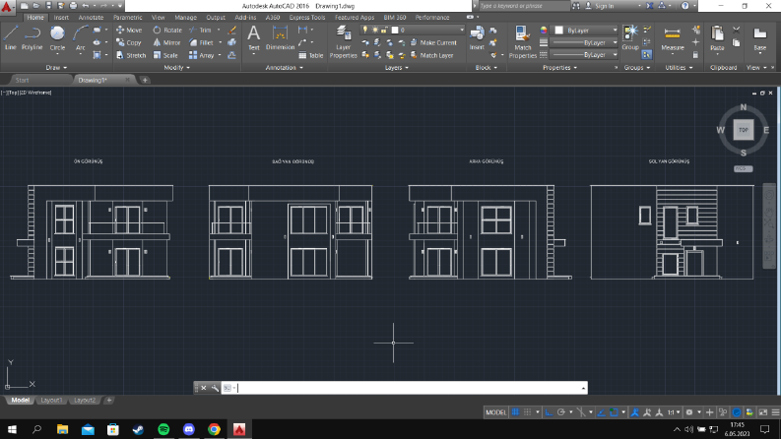Activate the Array command
Screen dimensions: 781x439
pos(202,55)
